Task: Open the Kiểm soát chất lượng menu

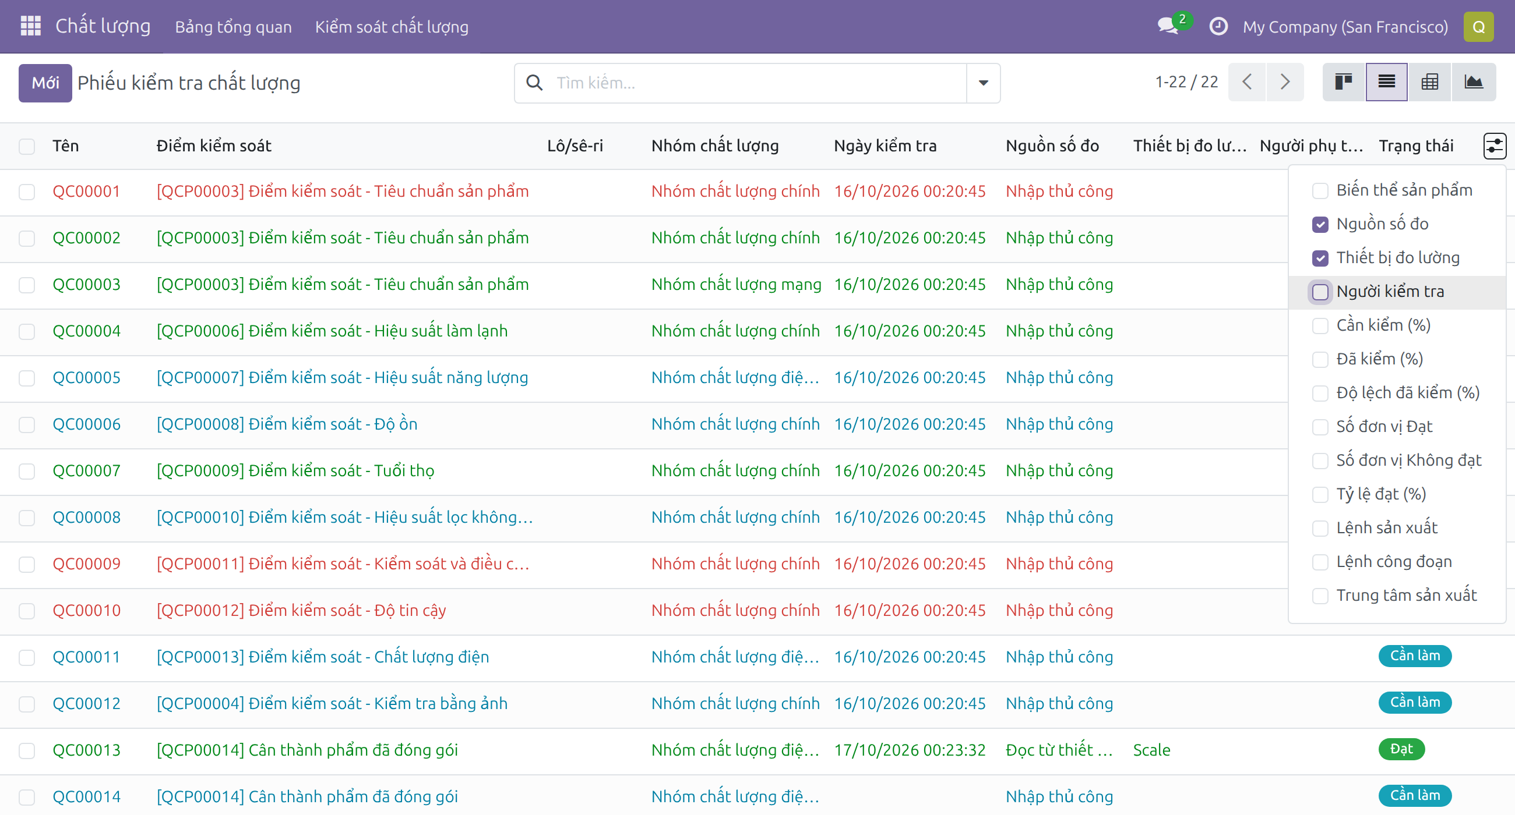Action: (392, 26)
